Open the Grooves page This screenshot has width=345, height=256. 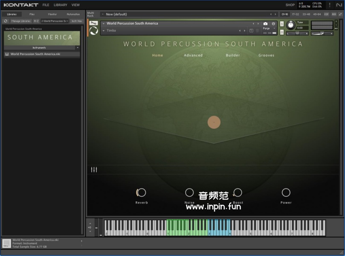(266, 55)
